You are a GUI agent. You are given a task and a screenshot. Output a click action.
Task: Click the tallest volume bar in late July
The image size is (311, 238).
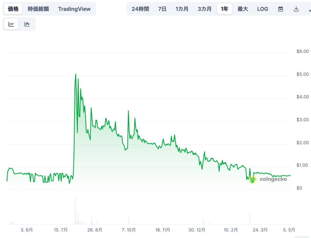[75, 211]
